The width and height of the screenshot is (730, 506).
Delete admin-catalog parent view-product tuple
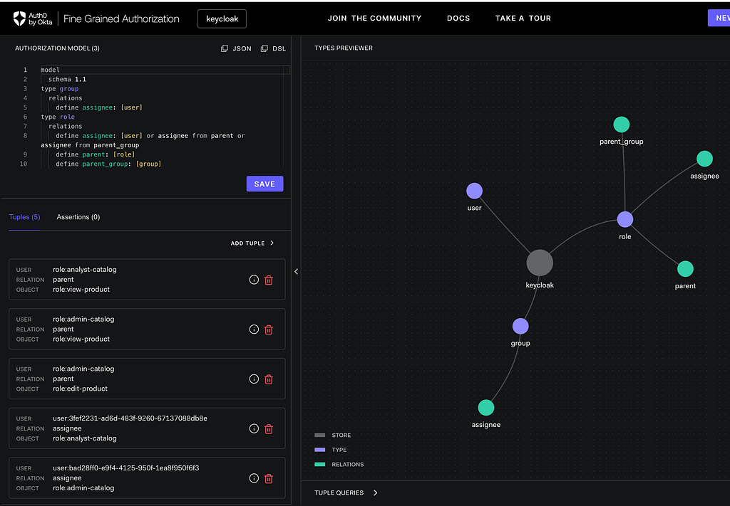pos(269,330)
